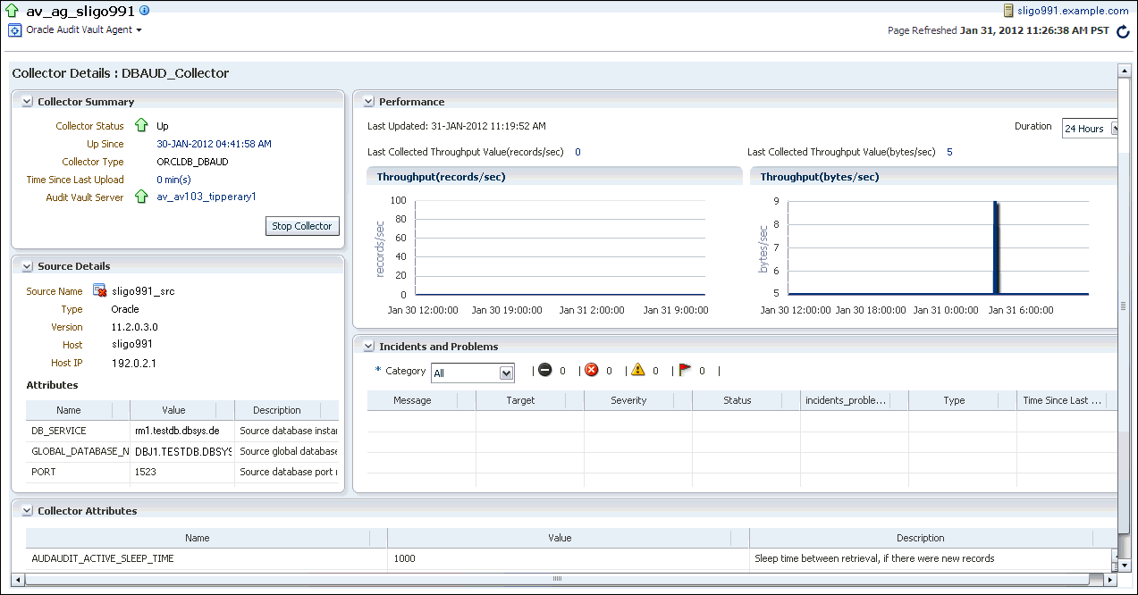Select the AUDAUDIT_ACTIVE_SLEEP_TIME row
The height and width of the screenshot is (595, 1138).
point(567,558)
